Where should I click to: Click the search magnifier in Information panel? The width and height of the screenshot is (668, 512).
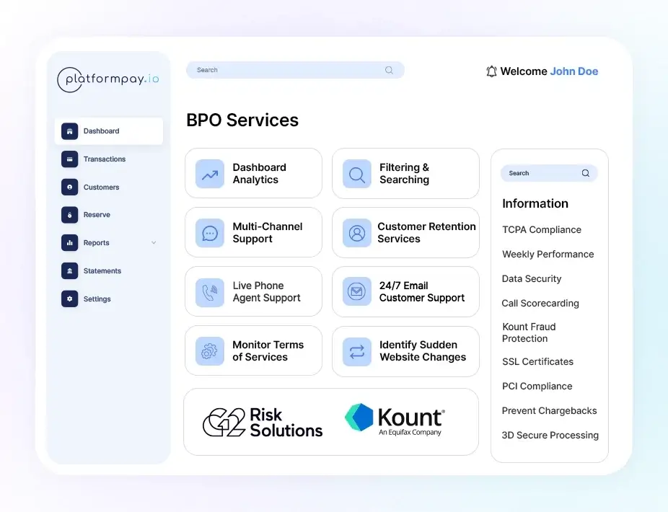coord(585,173)
